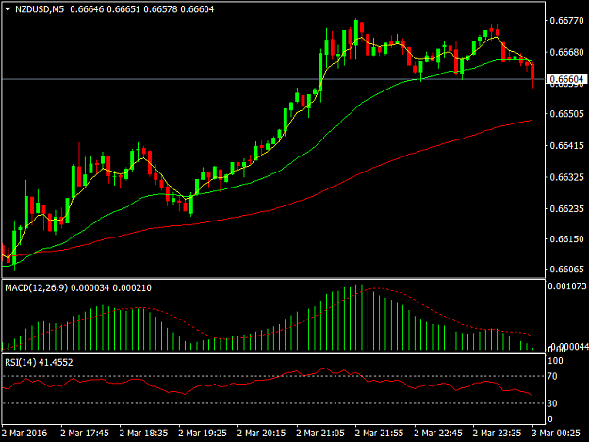The image size is (589, 442).
Task: Select the NZDUSD,M5 chart title text
Action: coord(40,9)
